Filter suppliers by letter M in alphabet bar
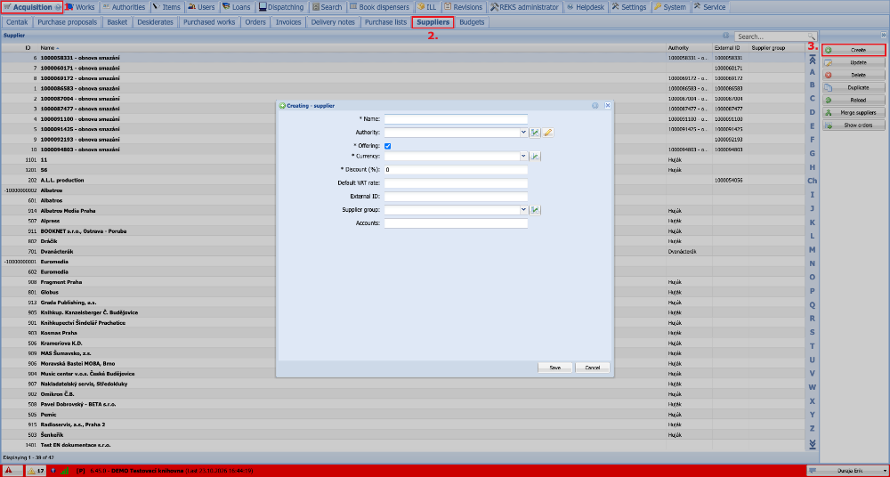 [813, 250]
